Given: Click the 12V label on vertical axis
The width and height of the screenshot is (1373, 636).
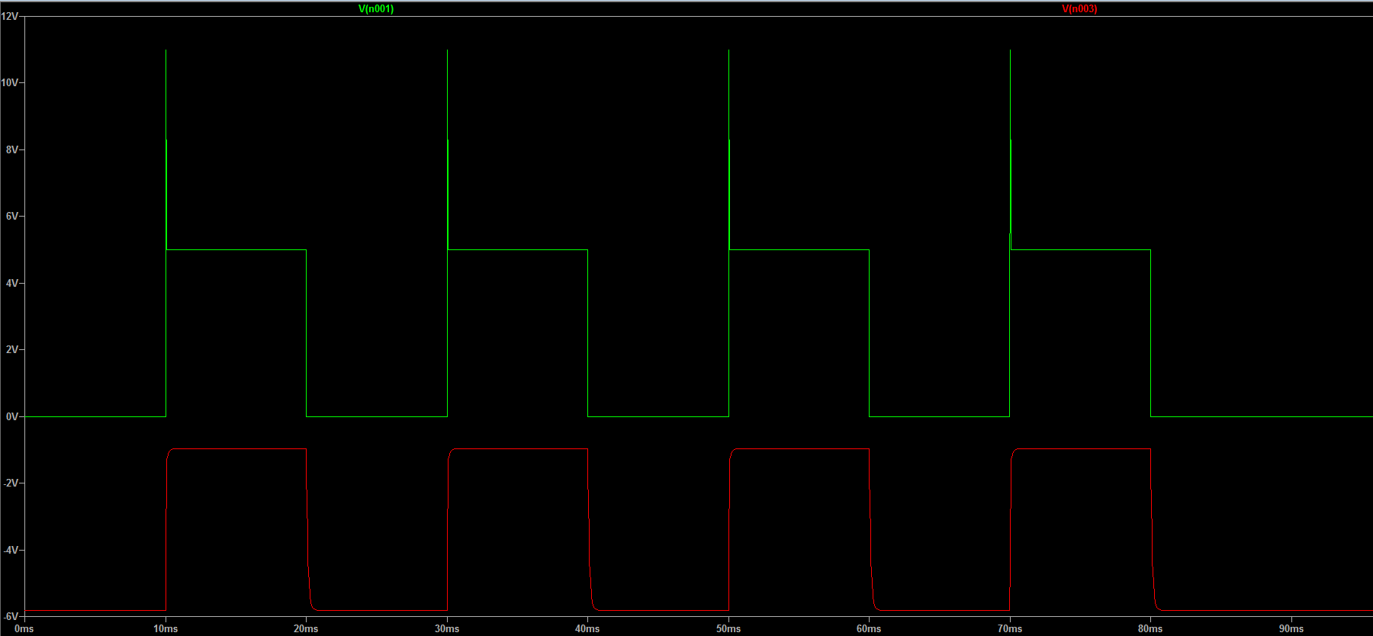Looking at the screenshot, I should (x=10, y=16).
